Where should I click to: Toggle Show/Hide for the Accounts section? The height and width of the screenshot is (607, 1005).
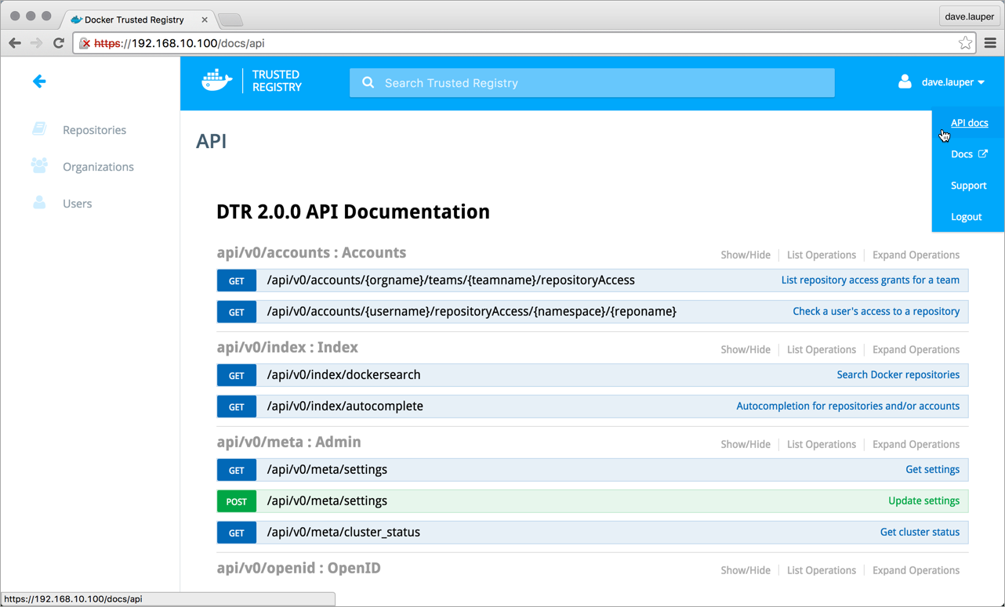745,255
